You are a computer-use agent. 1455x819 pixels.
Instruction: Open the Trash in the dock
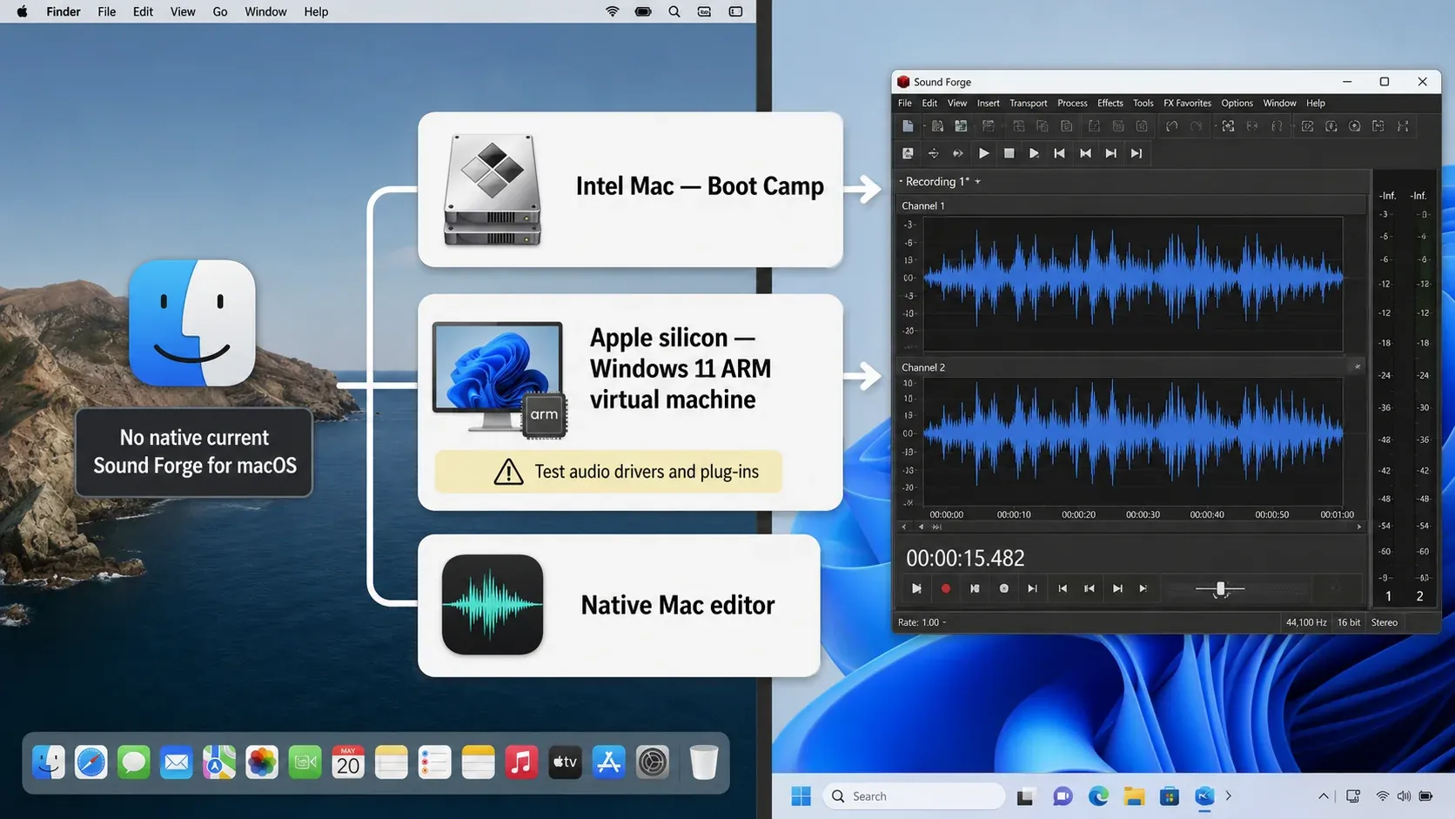704,762
